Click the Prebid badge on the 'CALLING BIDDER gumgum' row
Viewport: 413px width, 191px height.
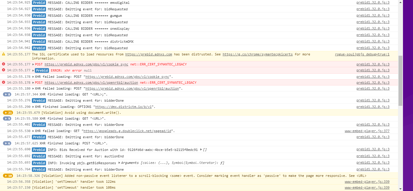(39, 16)
